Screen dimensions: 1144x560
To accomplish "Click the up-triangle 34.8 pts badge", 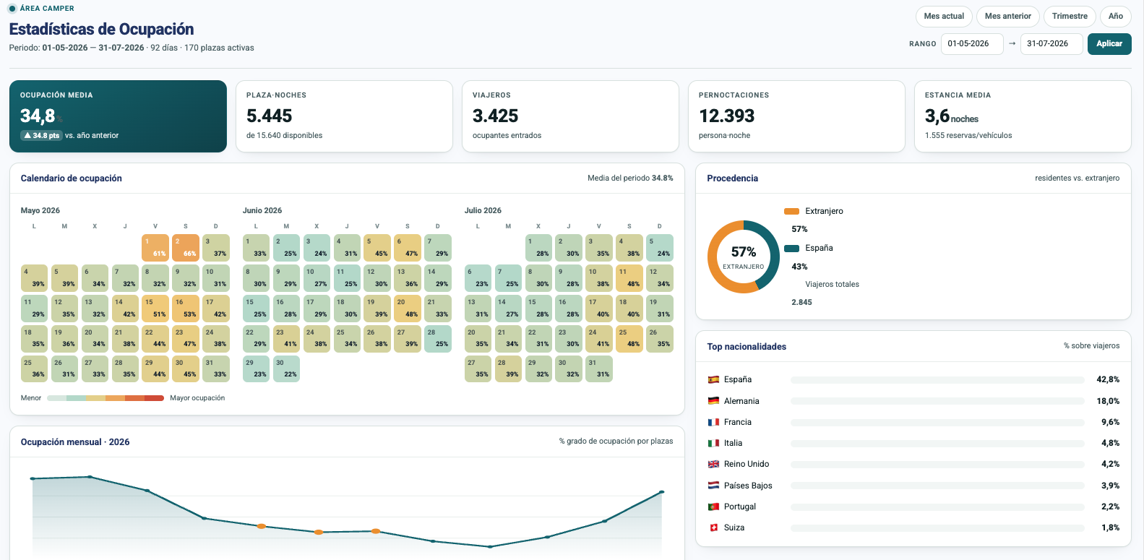I will pos(42,135).
